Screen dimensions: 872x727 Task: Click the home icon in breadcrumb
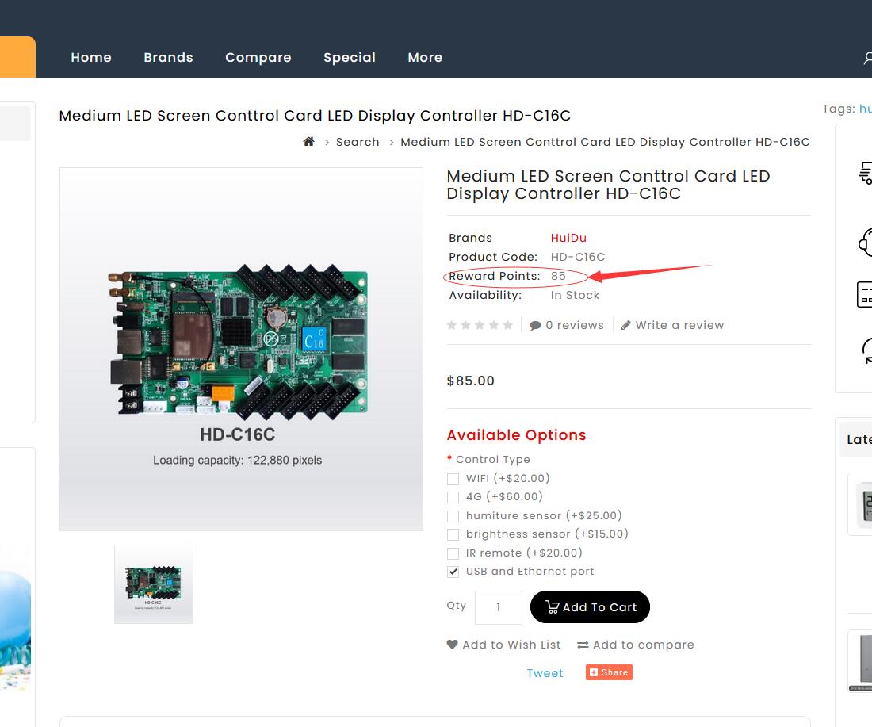[308, 141]
